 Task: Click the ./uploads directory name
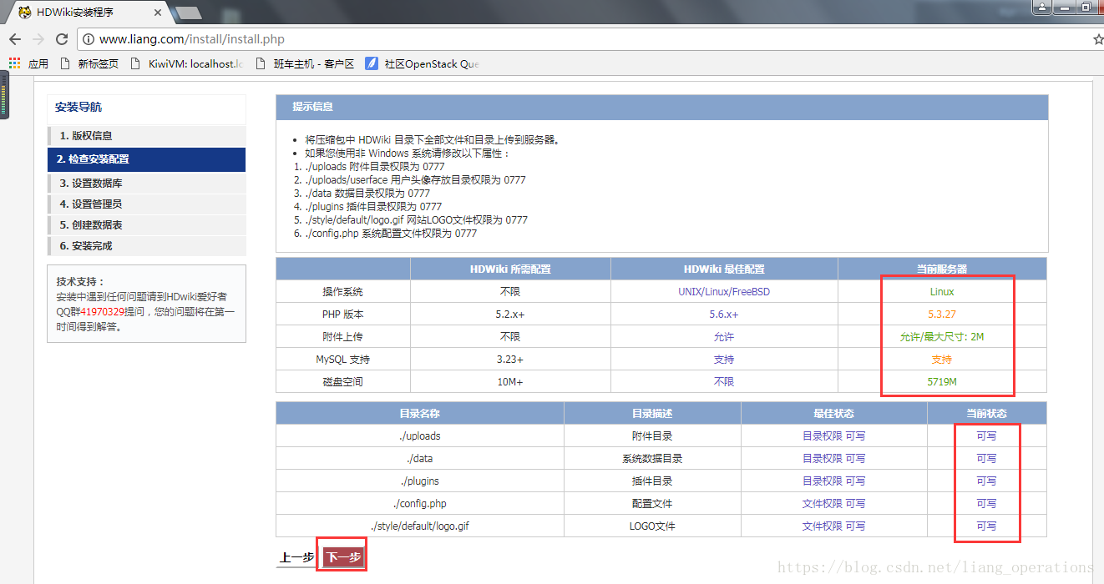(420, 436)
